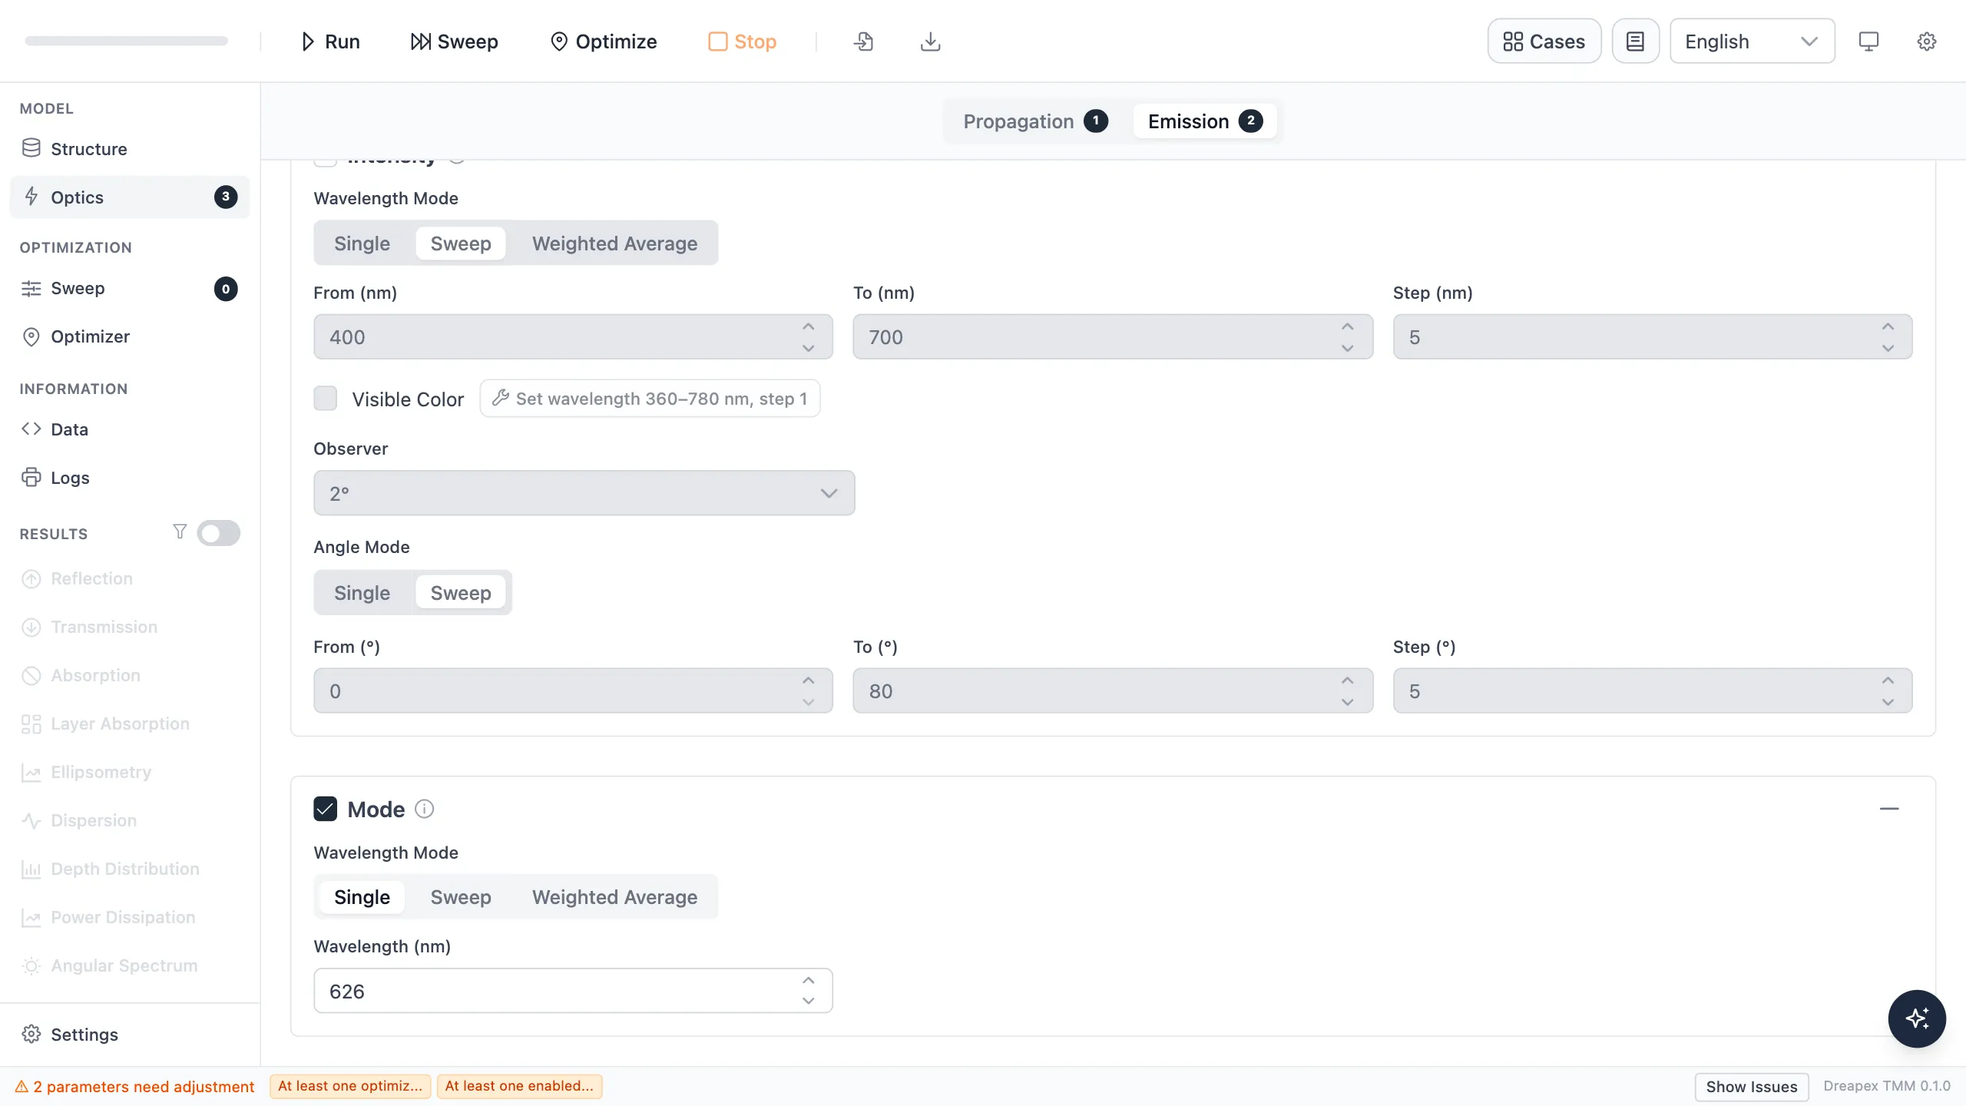The height and width of the screenshot is (1106, 1966).
Task: Click the import file icon in toolbar
Action: click(863, 41)
